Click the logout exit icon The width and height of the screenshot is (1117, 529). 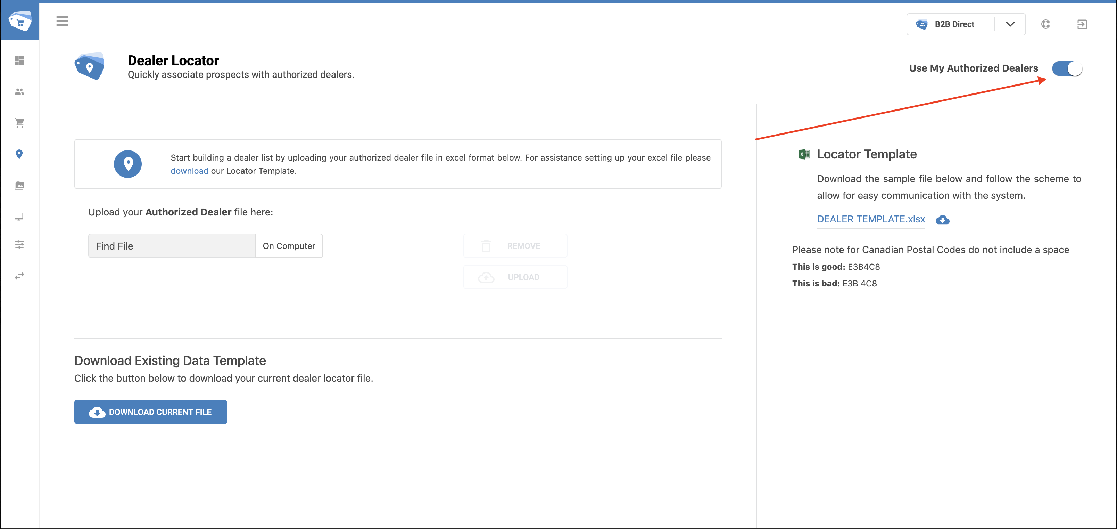point(1082,24)
